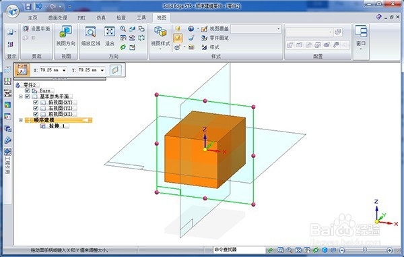Open the Solid Edge application button menu
The width and height of the screenshot is (404, 257).
(12, 11)
